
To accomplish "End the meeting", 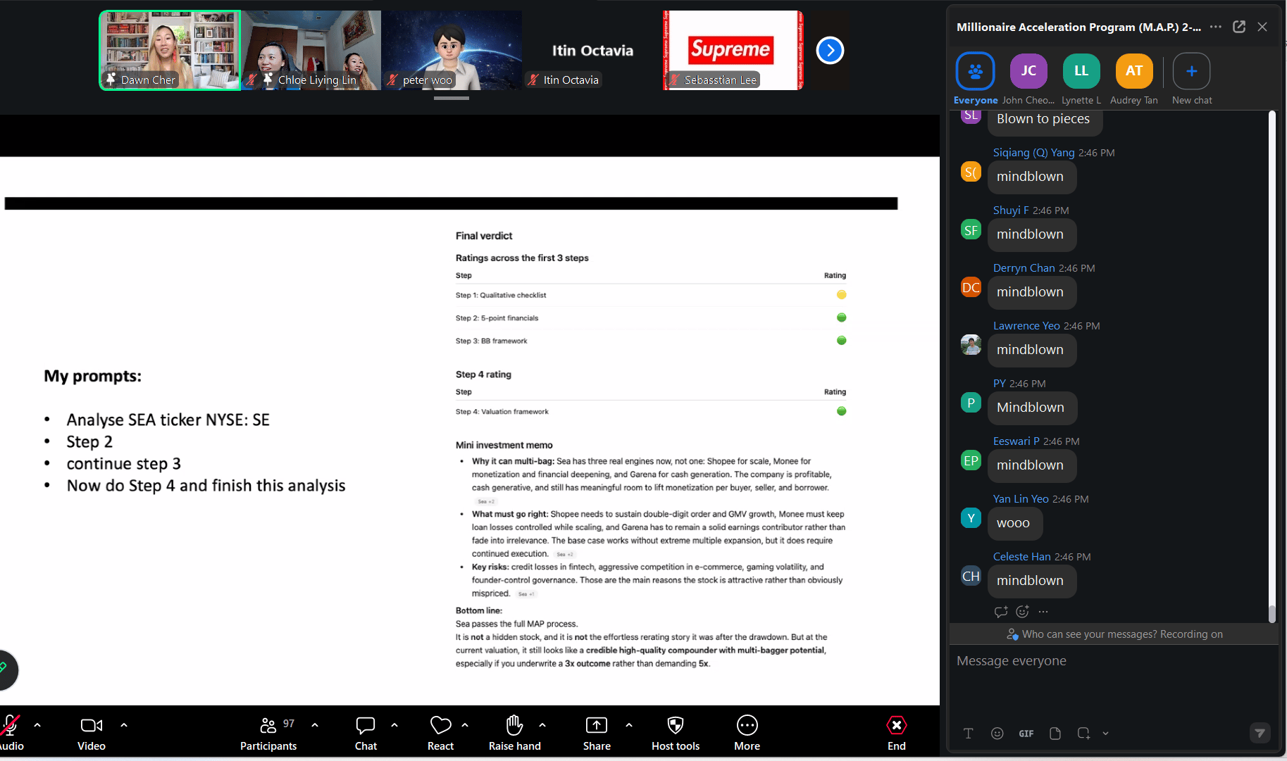I will 897,734.
